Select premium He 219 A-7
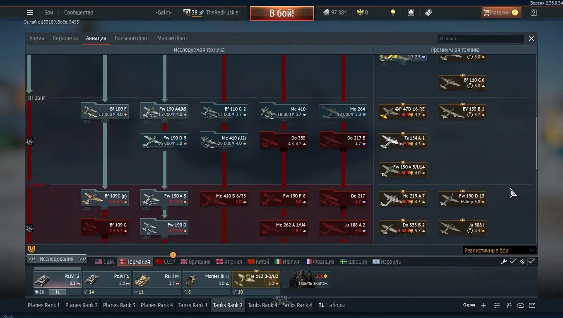This screenshot has height=318, width=563. [x=403, y=198]
